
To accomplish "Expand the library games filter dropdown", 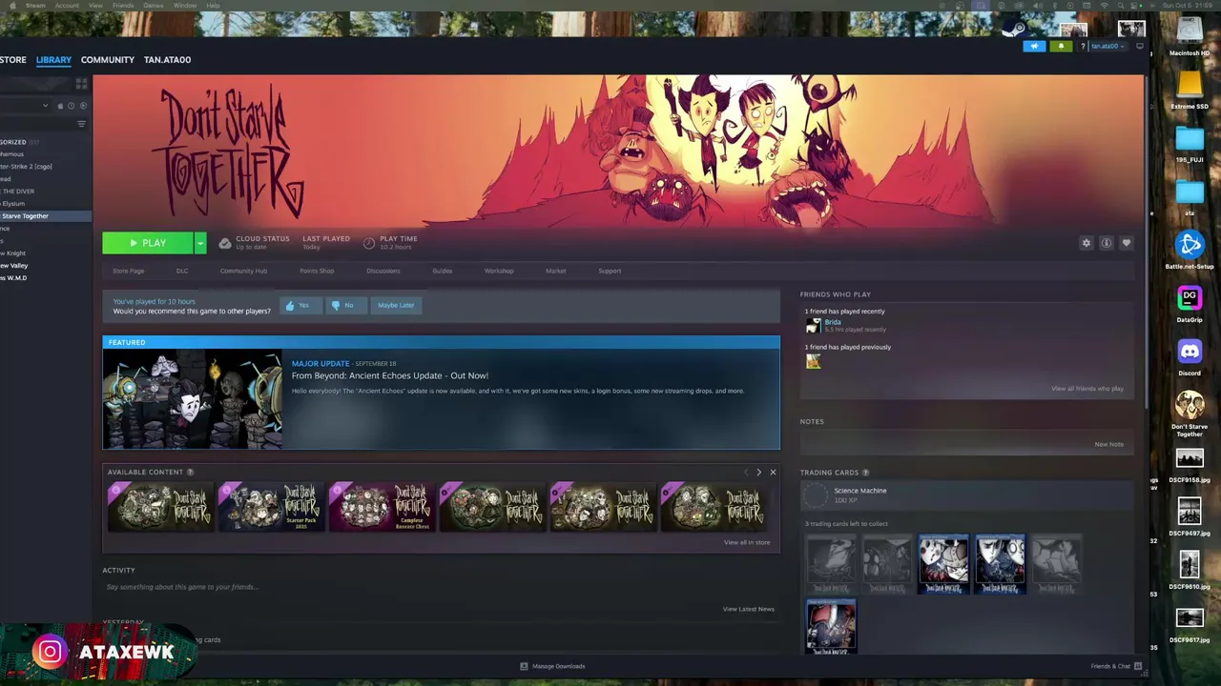I will pos(45,106).
